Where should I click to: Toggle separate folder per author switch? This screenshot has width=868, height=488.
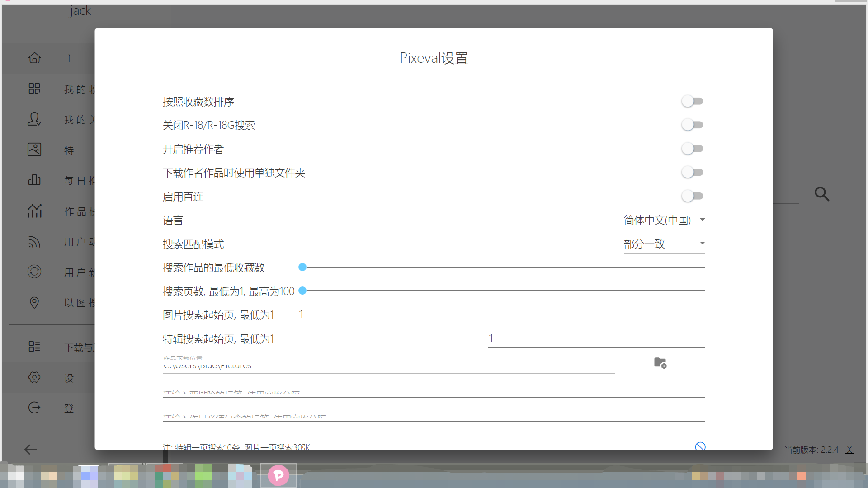[x=693, y=172]
